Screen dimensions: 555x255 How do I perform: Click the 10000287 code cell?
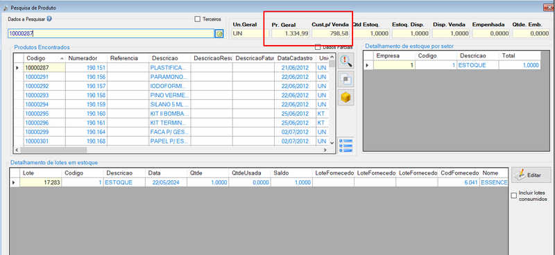point(44,67)
